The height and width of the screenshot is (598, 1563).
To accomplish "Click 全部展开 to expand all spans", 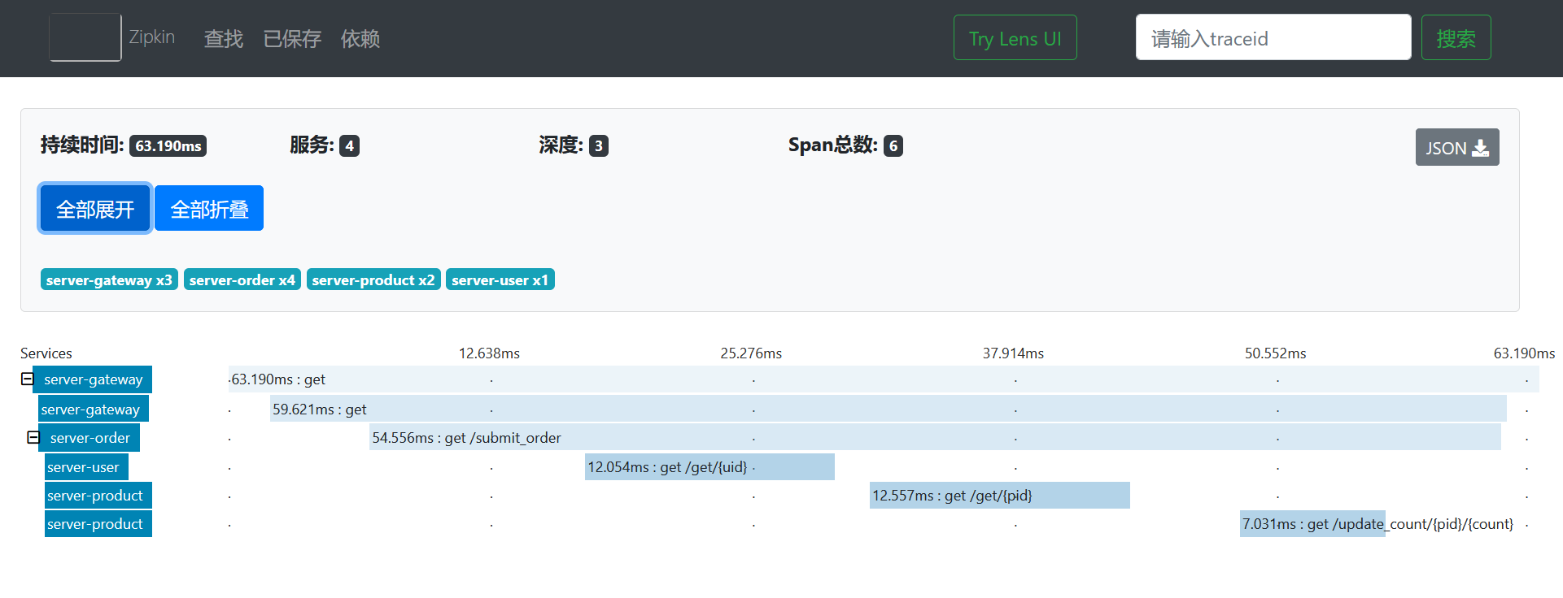I will (x=95, y=209).
